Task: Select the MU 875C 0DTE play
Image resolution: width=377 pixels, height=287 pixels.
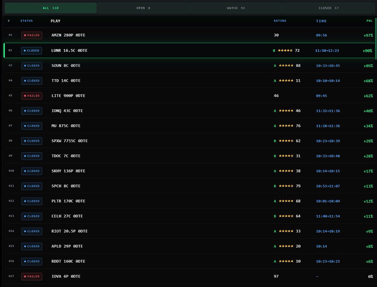Action: (x=66, y=126)
